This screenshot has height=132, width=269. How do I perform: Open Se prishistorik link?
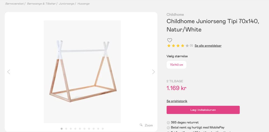[177, 101]
